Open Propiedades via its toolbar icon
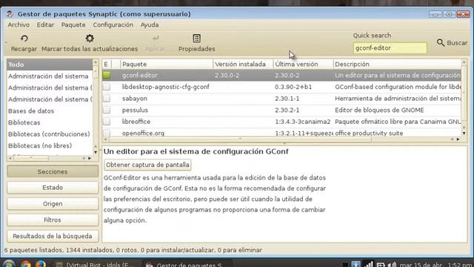Image resolution: width=474 pixels, height=267 pixels. click(x=196, y=39)
